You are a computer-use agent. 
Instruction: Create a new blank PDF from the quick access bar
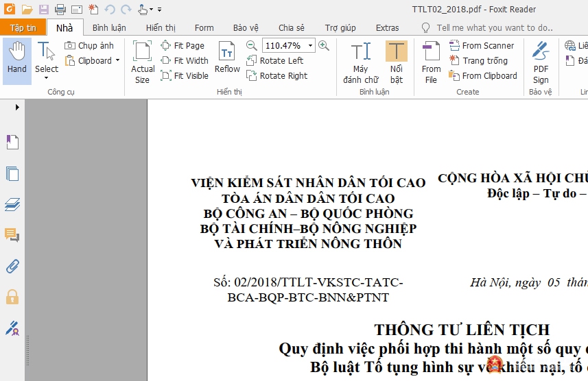pos(93,10)
